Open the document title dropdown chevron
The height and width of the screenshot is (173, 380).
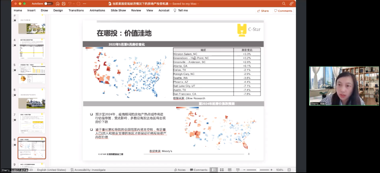coord(198,4)
